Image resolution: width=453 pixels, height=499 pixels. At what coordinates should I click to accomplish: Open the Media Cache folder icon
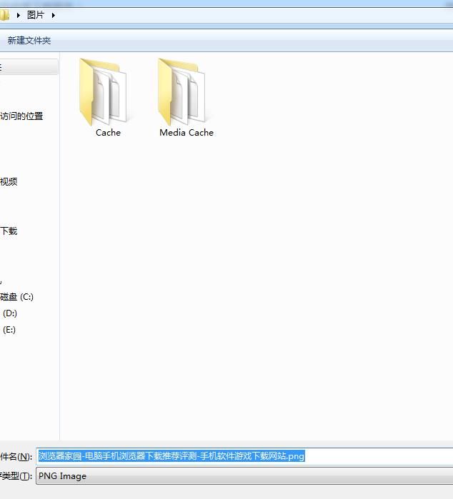coord(181,92)
